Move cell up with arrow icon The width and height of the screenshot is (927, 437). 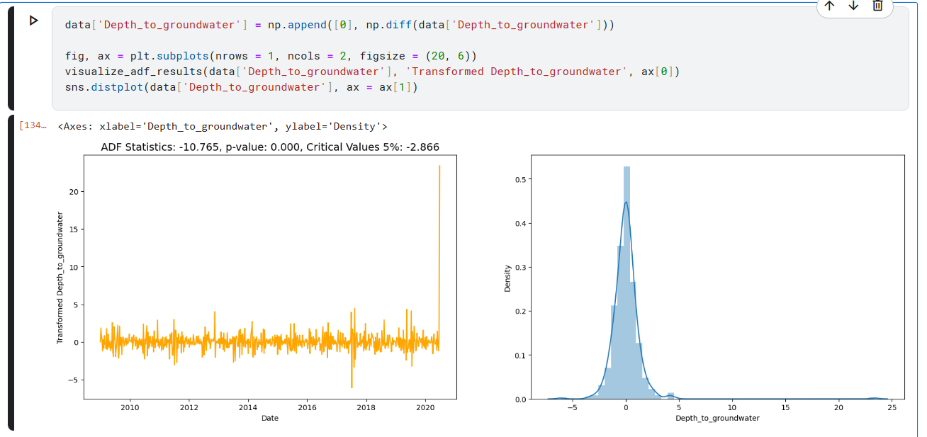point(830,6)
